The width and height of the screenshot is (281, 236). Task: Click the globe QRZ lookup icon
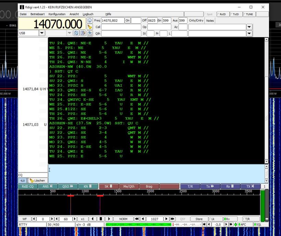(x=90, y=21)
